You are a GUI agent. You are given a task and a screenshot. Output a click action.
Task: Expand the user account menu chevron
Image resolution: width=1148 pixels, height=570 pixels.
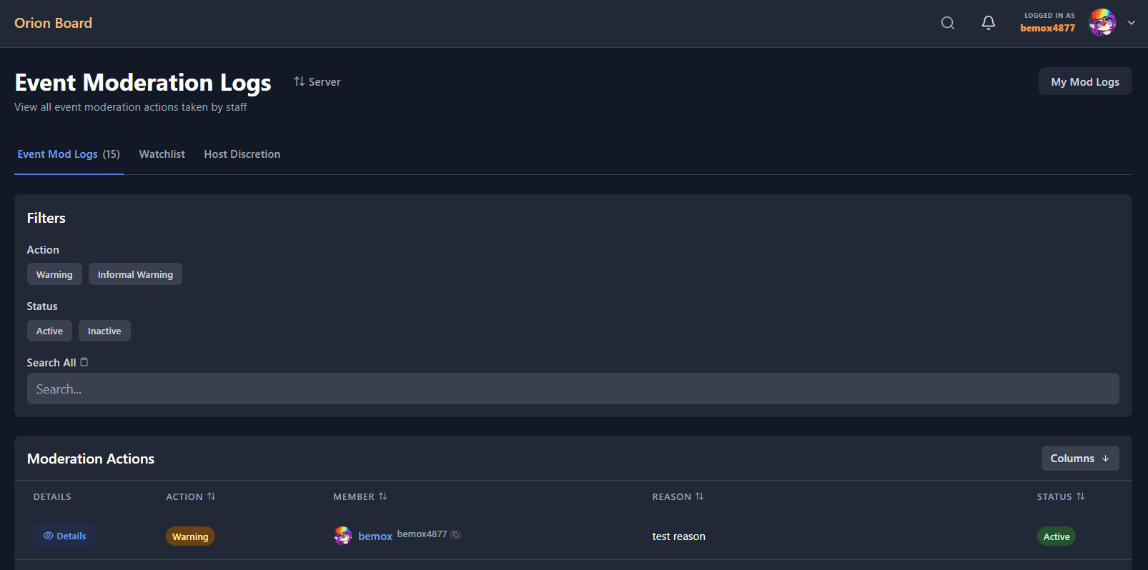click(x=1132, y=23)
